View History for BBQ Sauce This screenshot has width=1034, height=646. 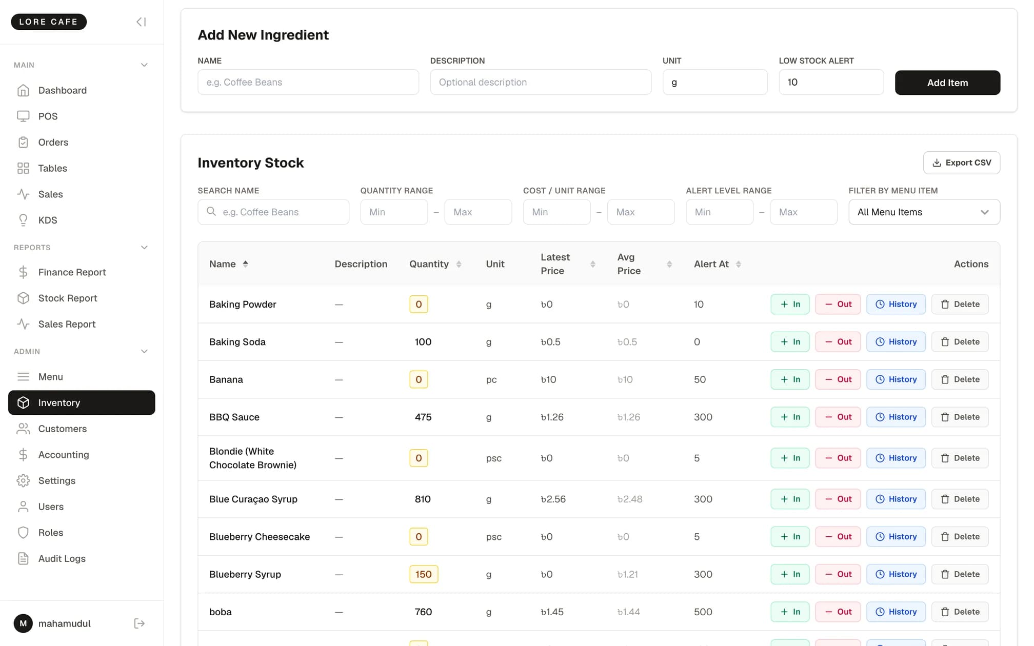(896, 417)
